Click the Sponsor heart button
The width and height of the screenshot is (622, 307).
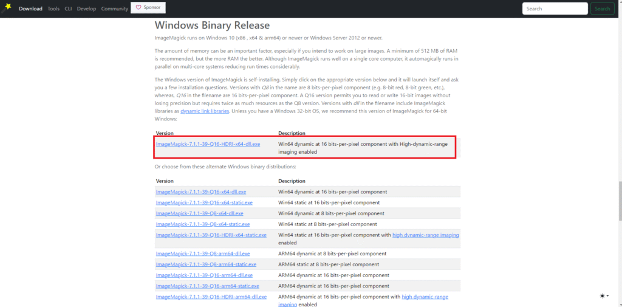[148, 7]
